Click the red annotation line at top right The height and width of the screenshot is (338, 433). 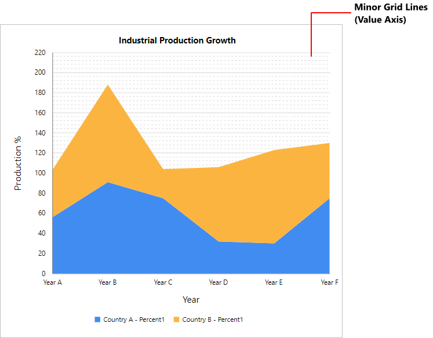[x=312, y=34]
